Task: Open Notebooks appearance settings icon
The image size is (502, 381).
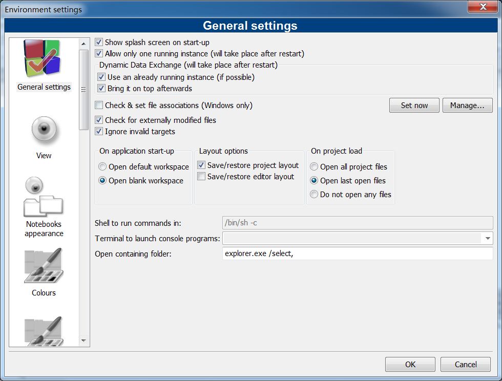Action: click(44, 197)
